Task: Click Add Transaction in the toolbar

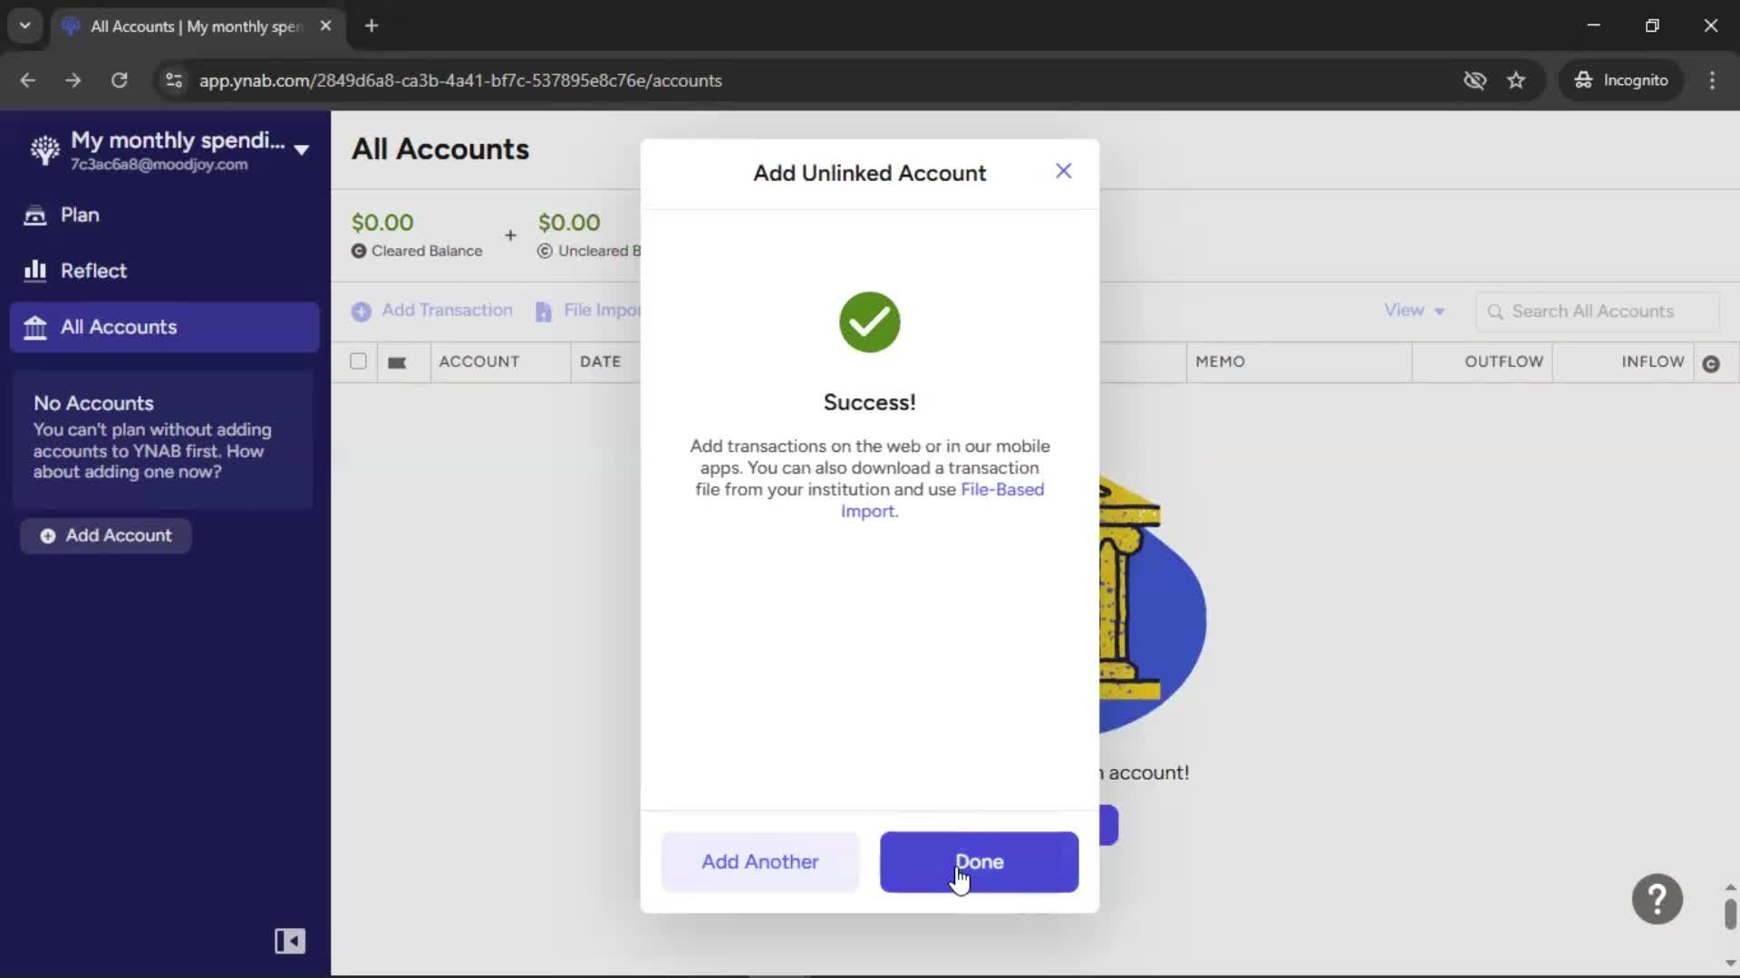Action: [432, 311]
